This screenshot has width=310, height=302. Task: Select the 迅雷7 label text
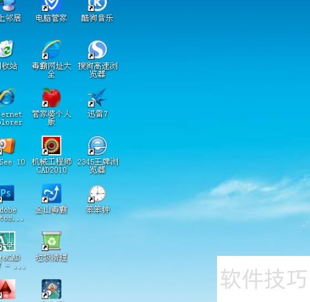(x=98, y=114)
